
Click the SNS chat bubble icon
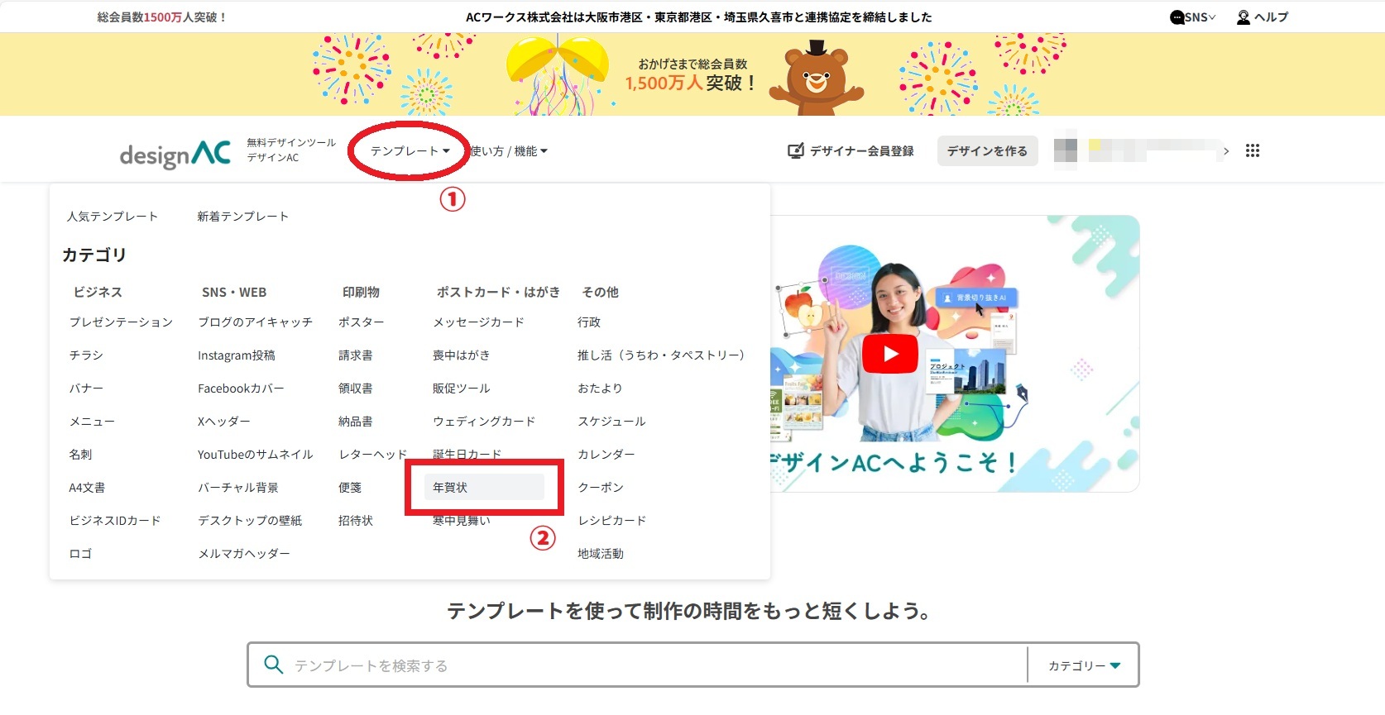(x=1177, y=17)
